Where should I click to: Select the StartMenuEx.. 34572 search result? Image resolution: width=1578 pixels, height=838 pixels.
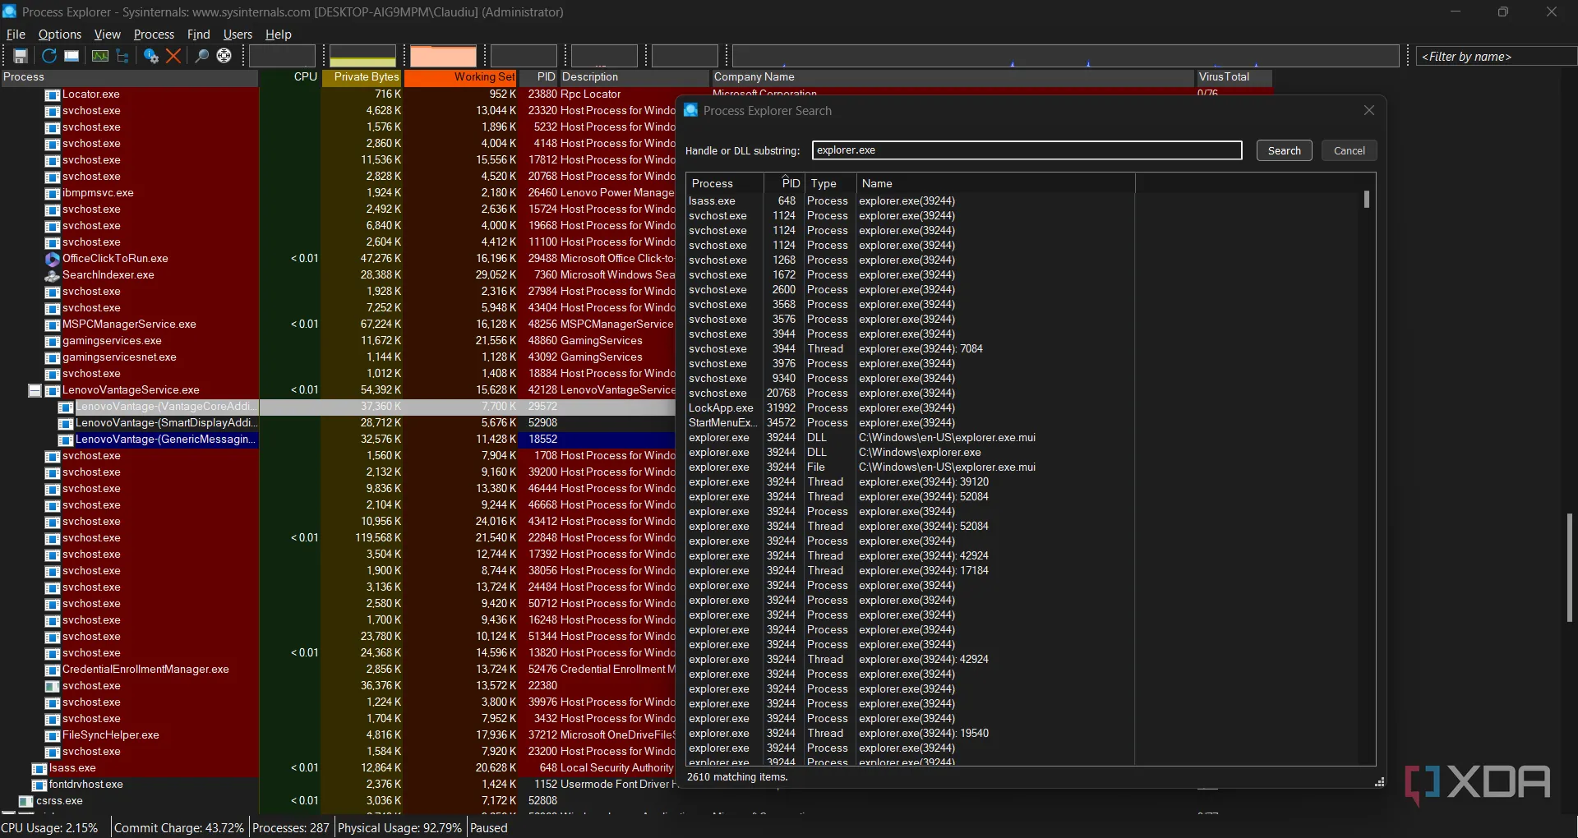pyautogui.click(x=910, y=423)
